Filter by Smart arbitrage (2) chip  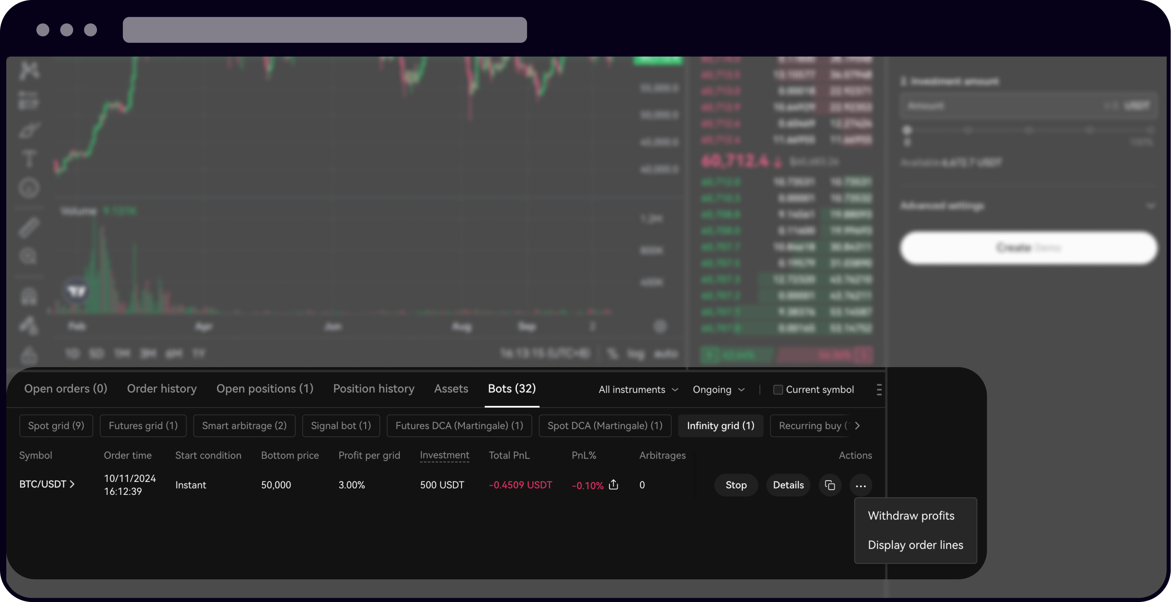click(244, 426)
